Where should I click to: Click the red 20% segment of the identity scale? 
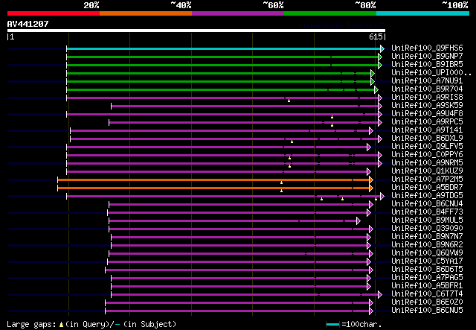click(x=52, y=13)
